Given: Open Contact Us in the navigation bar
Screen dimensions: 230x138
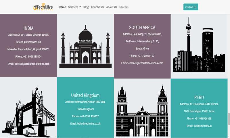Looking at the screenshot, I should coord(97,7).
